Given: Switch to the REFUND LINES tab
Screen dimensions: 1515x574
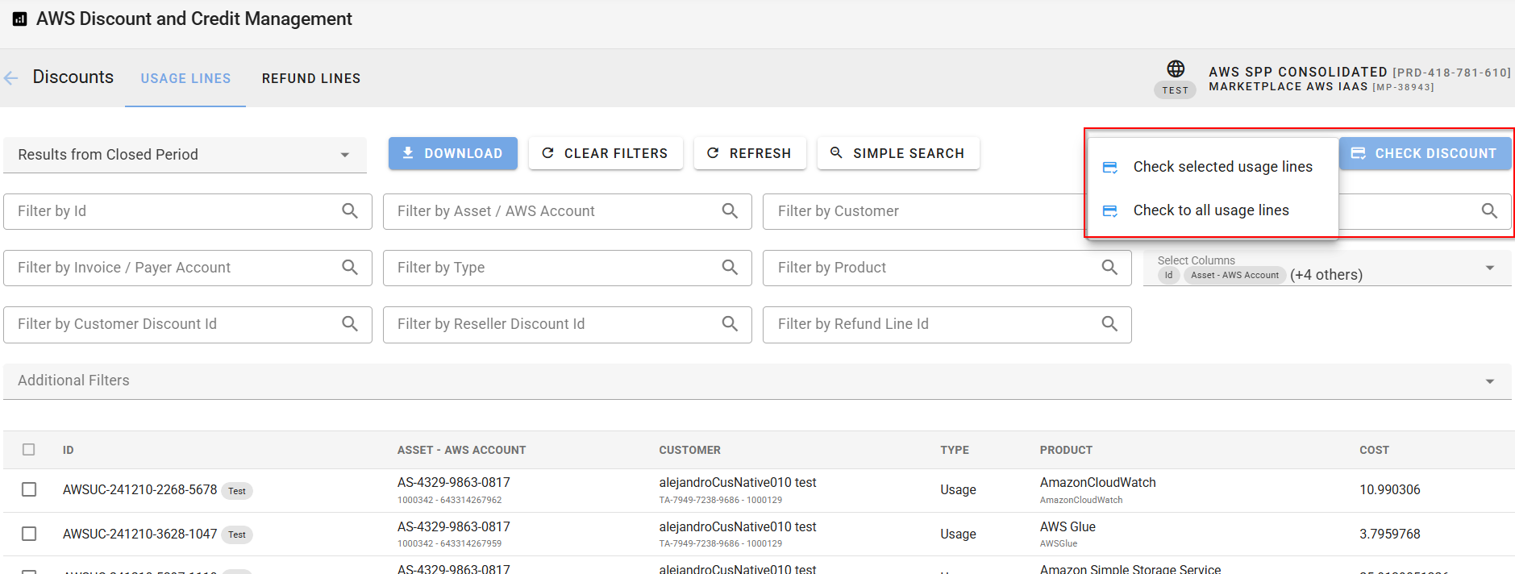Looking at the screenshot, I should pos(311,79).
